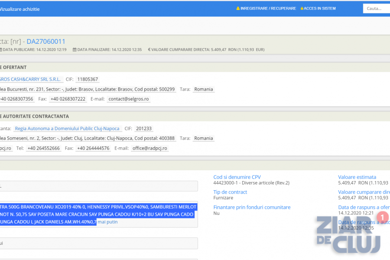Open the CASH&CARRY SRL S.R.L. supplier link

[x=30, y=79]
